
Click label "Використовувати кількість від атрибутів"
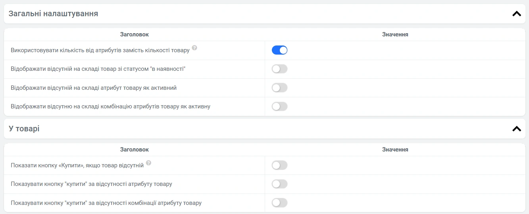tap(100, 51)
